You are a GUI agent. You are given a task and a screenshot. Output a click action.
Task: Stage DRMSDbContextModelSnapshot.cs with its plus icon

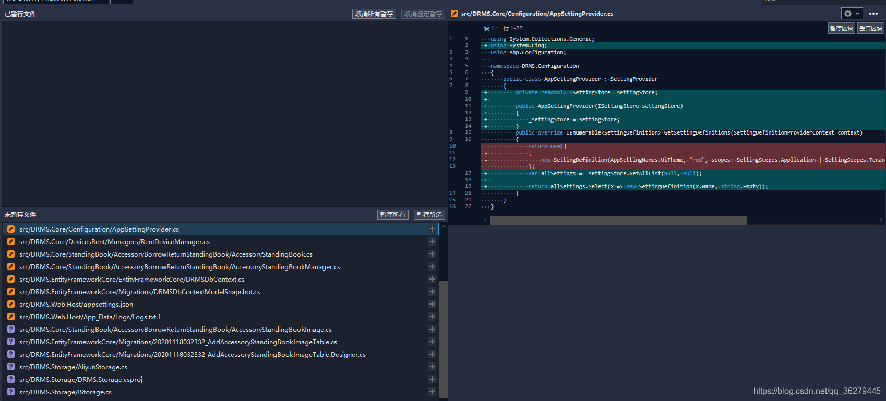coord(432,291)
